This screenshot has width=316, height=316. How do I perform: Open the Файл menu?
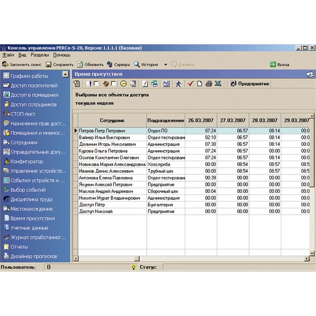coord(8,55)
